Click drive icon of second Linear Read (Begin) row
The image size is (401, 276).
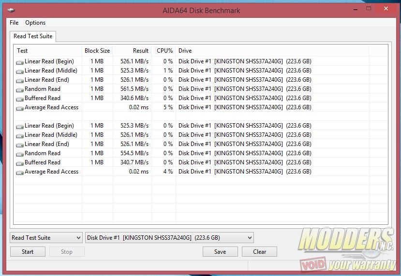[20, 127]
